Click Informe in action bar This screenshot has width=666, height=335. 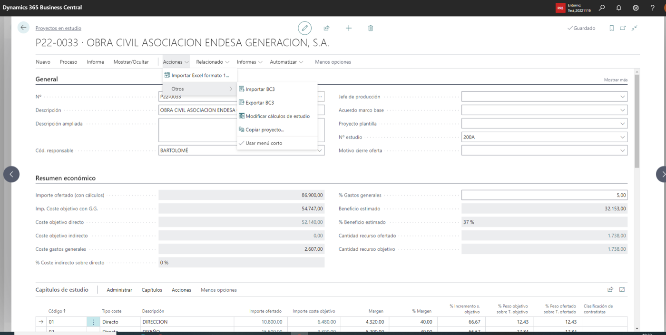pyautogui.click(x=95, y=62)
